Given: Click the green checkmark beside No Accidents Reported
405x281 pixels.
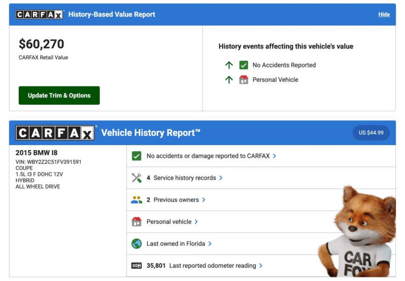Looking at the screenshot, I should (x=244, y=65).
